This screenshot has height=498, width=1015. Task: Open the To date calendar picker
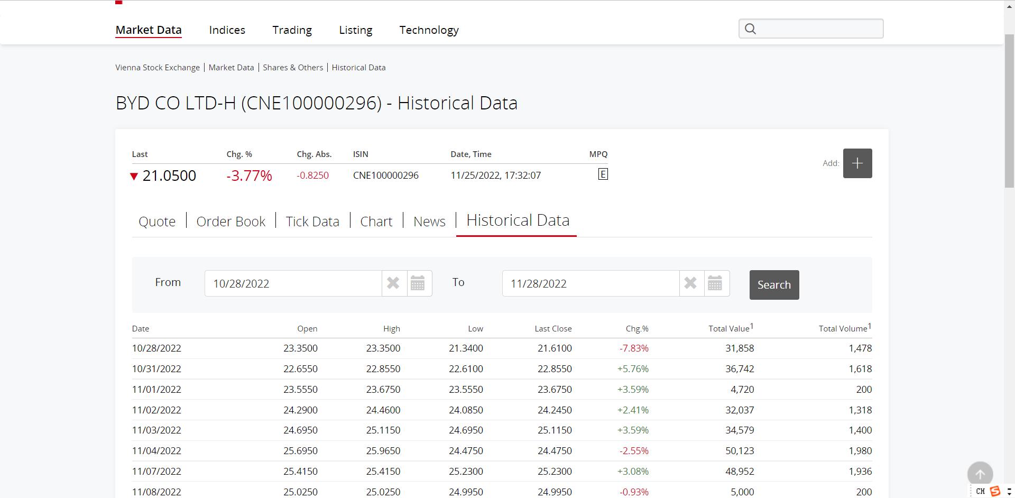715,283
